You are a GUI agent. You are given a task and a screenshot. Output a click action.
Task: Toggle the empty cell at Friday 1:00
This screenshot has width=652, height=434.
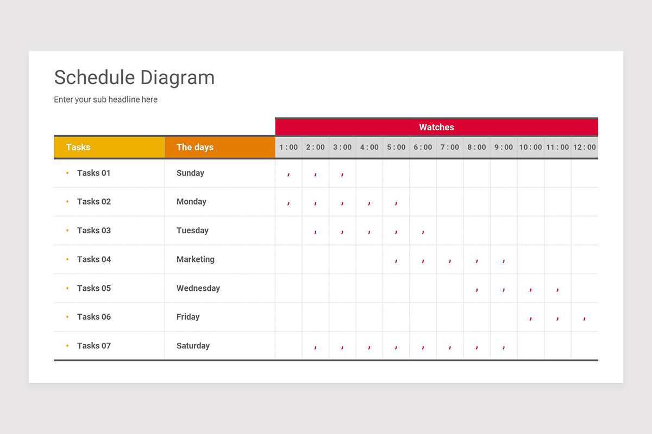289,317
